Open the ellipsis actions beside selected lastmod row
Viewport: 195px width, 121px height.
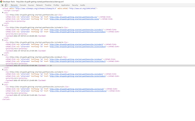click(1, 66)
